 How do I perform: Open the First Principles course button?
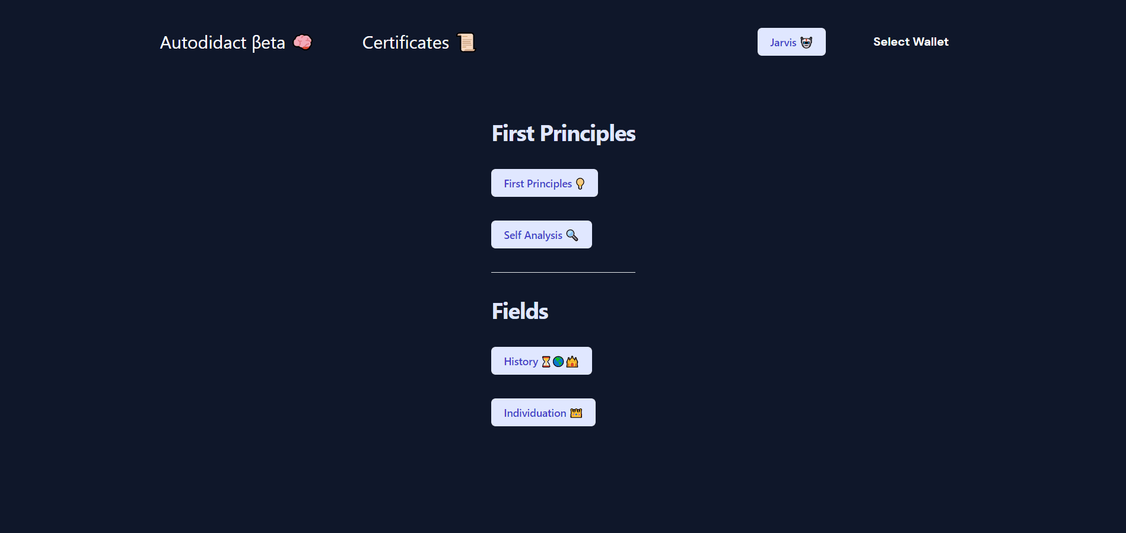pyautogui.click(x=545, y=183)
